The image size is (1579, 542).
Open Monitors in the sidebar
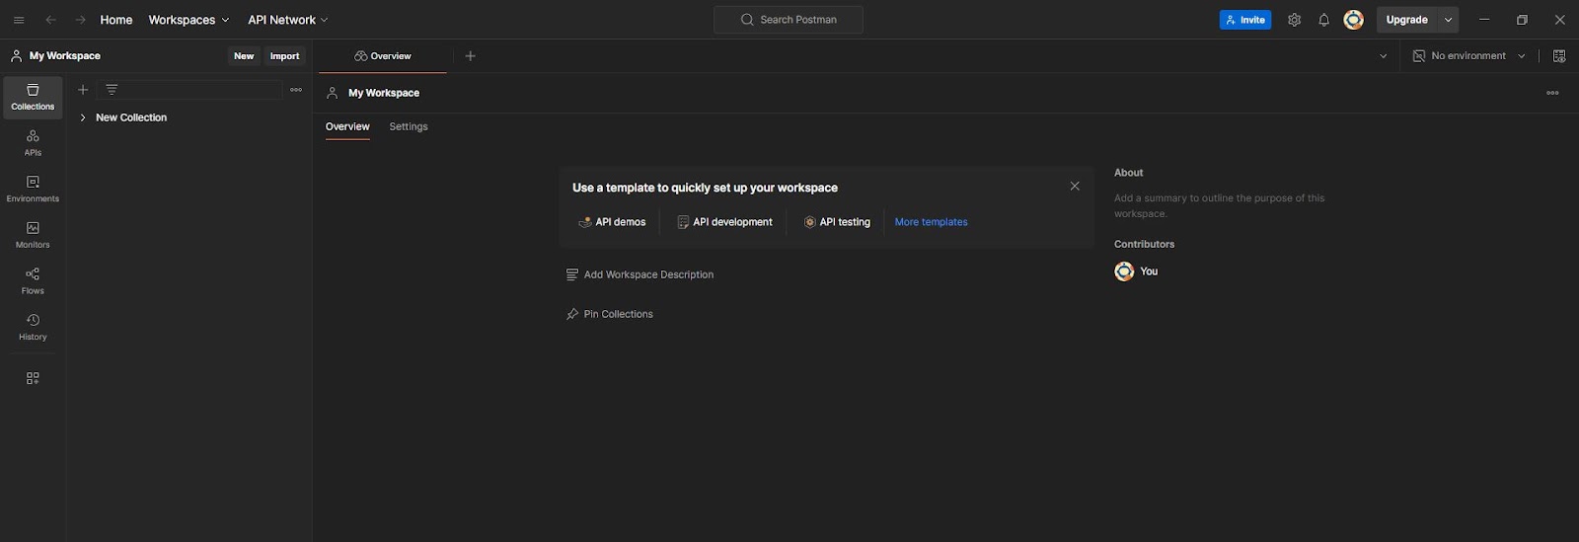[x=33, y=235]
